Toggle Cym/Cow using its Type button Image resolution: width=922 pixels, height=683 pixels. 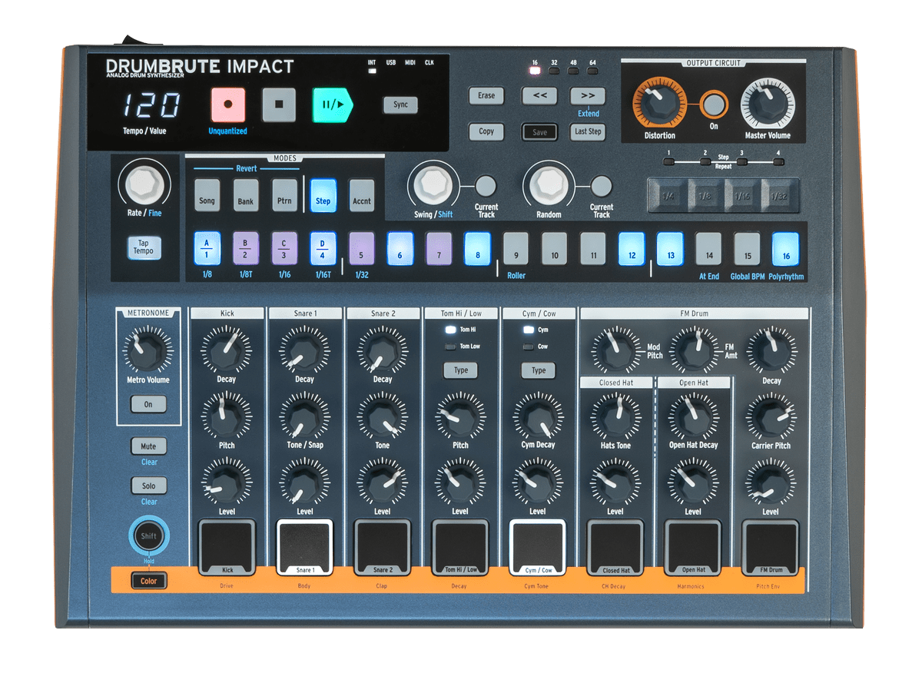(538, 370)
